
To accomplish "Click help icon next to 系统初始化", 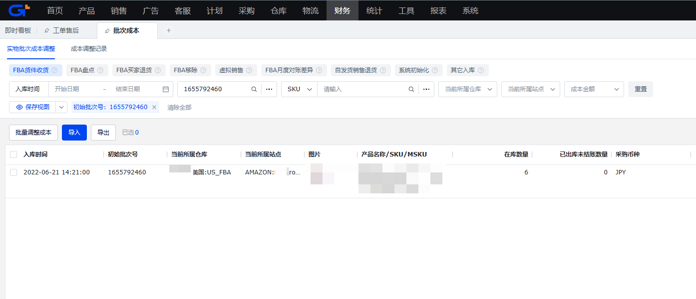I will (435, 70).
